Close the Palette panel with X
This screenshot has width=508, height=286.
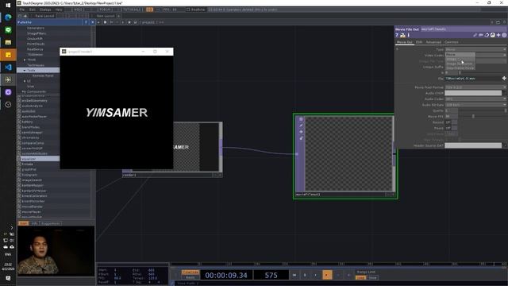(x=92, y=22)
